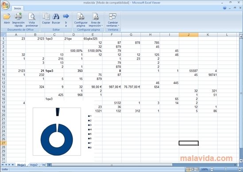Viewport: 243px width, 172px height.
Task: Switch to Normal view in status bar
Action: coord(189,169)
